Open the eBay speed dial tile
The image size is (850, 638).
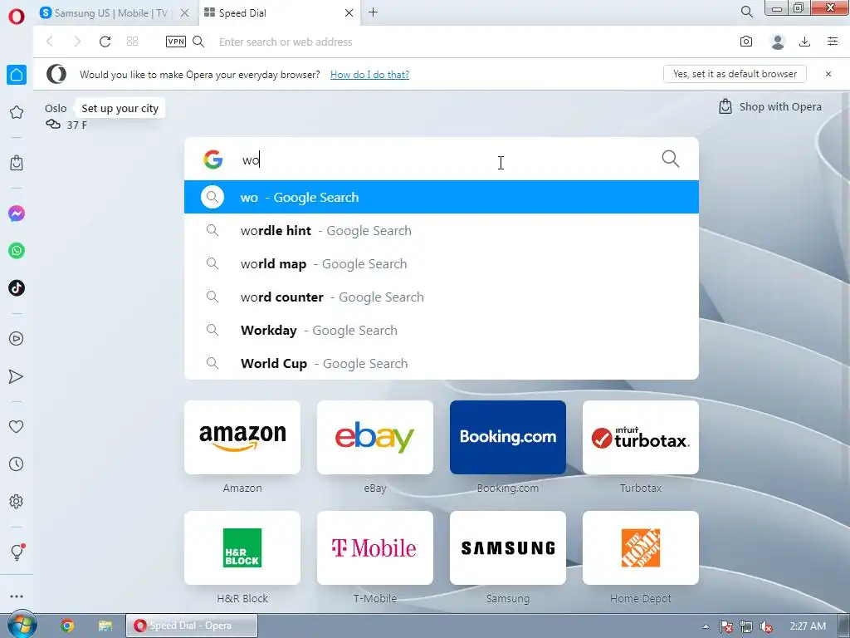coord(375,437)
